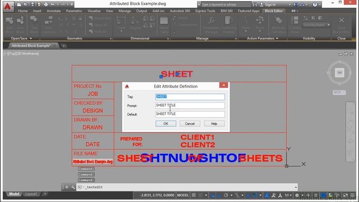This screenshot has height=202, width=359.
Task: Open the Visibility State combo box
Action: point(316,25)
